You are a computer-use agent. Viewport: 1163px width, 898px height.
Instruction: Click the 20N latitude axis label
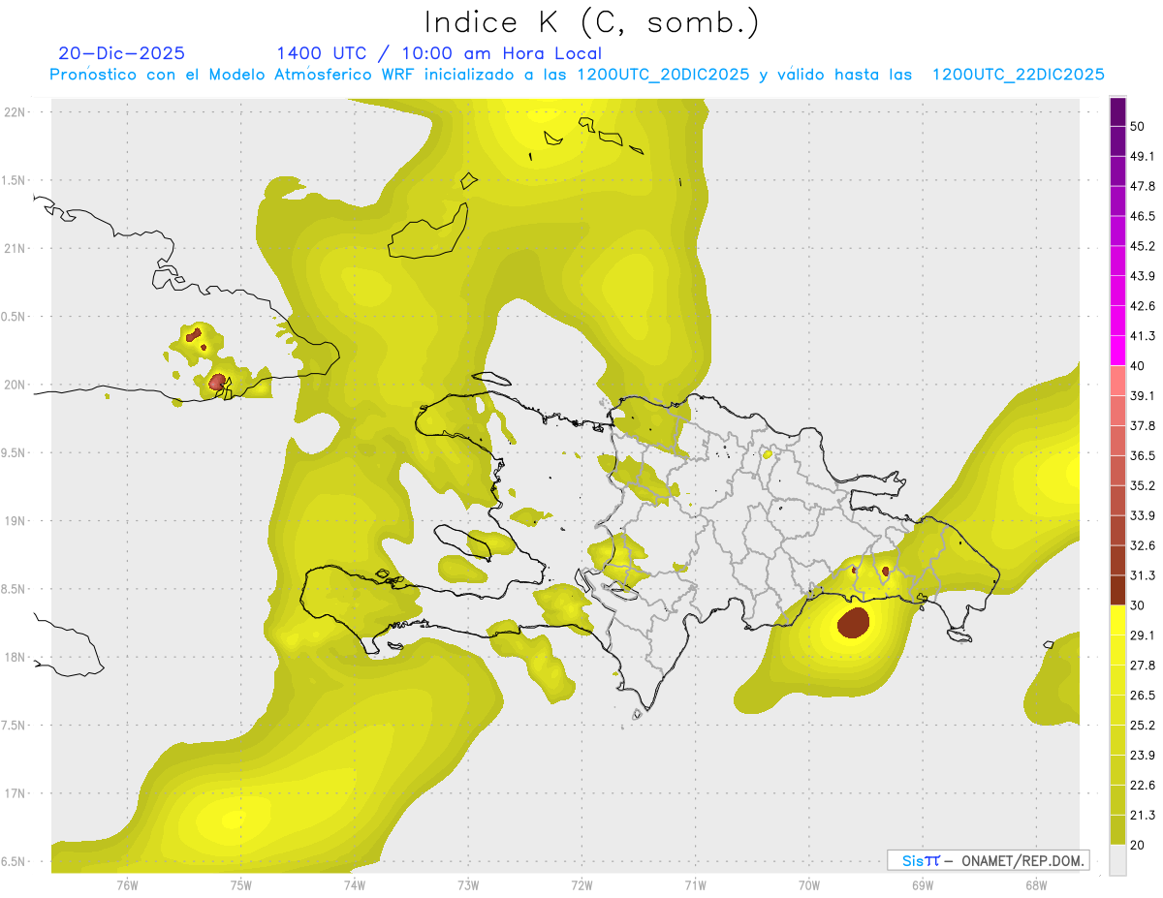pos(15,385)
